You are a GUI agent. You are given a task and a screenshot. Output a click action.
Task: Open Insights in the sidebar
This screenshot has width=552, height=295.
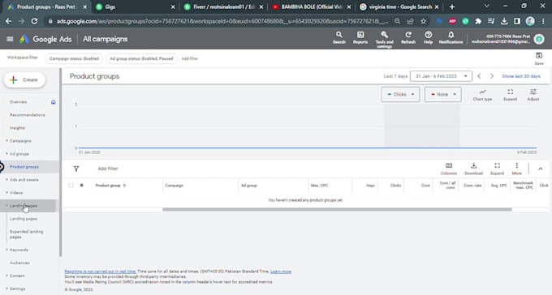pos(17,128)
